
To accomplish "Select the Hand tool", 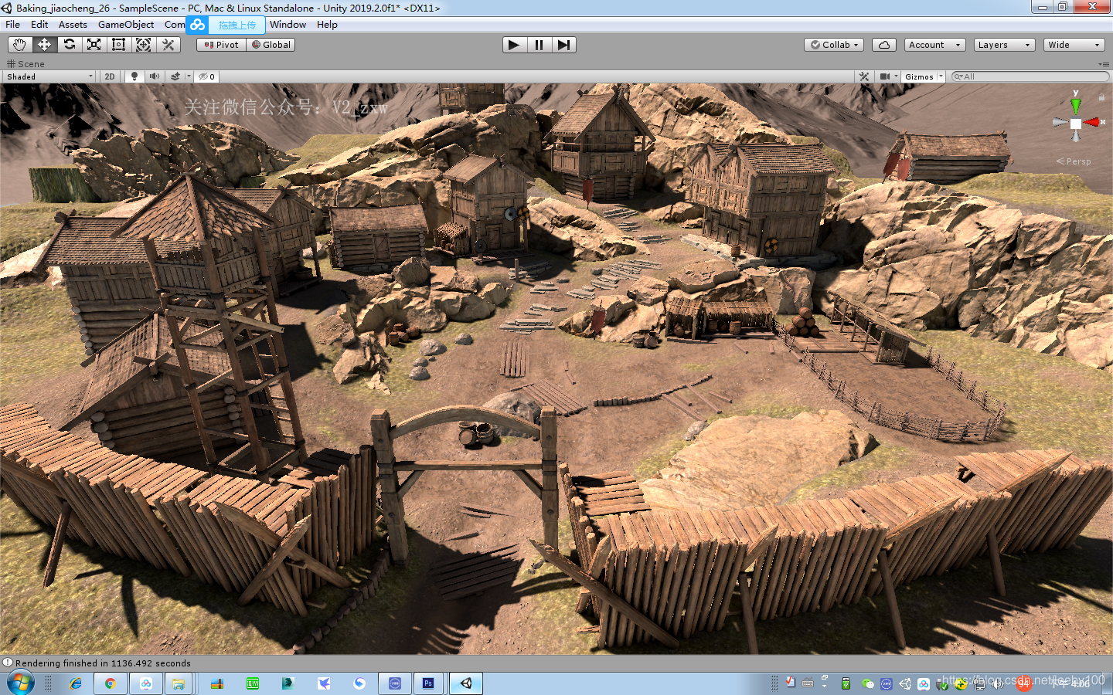I will tap(19, 45).
